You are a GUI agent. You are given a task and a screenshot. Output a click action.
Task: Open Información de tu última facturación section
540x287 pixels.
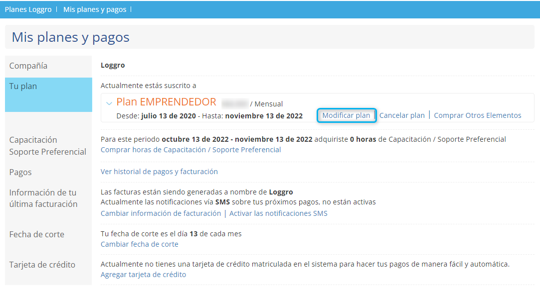click(x=43, y=198)
